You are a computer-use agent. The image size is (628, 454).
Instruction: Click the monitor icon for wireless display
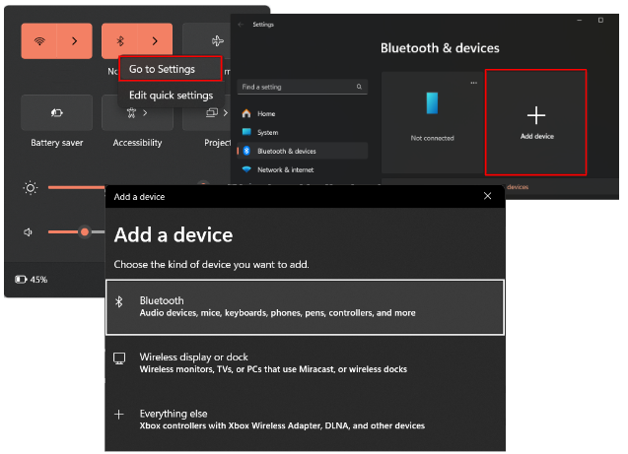(x=119, y=358)
